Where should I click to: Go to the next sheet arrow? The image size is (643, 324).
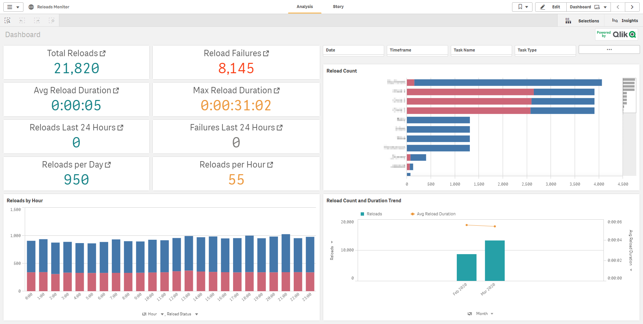[x=632, y=7]
